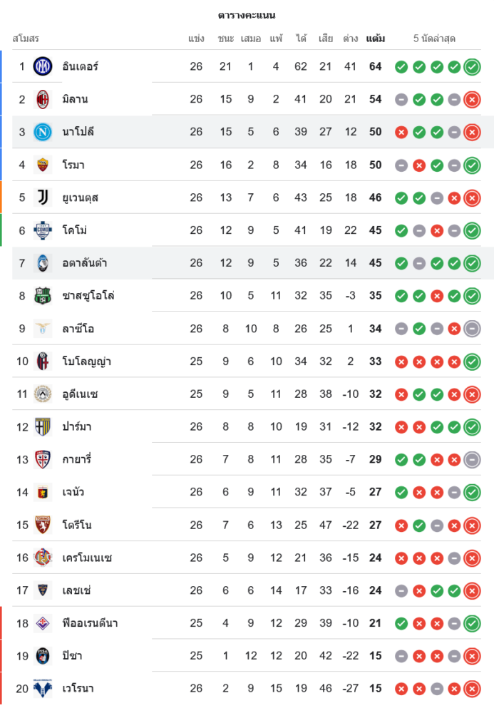
Task: Click the AC Milan crest icon
Action: tap(43, 99)
